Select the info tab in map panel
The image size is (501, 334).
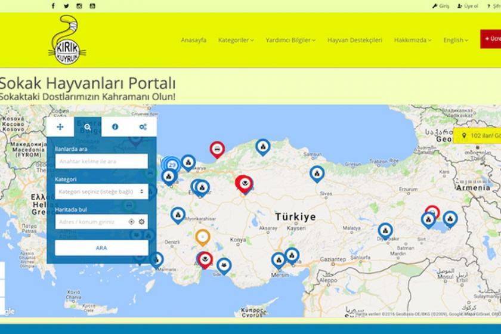[115, 127]
